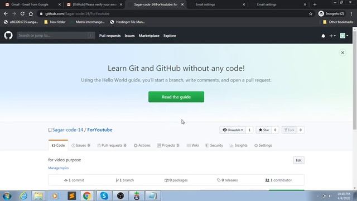View the 1 branch link
The height and width of the screenshot is (201, 357).
click(125, 180)
